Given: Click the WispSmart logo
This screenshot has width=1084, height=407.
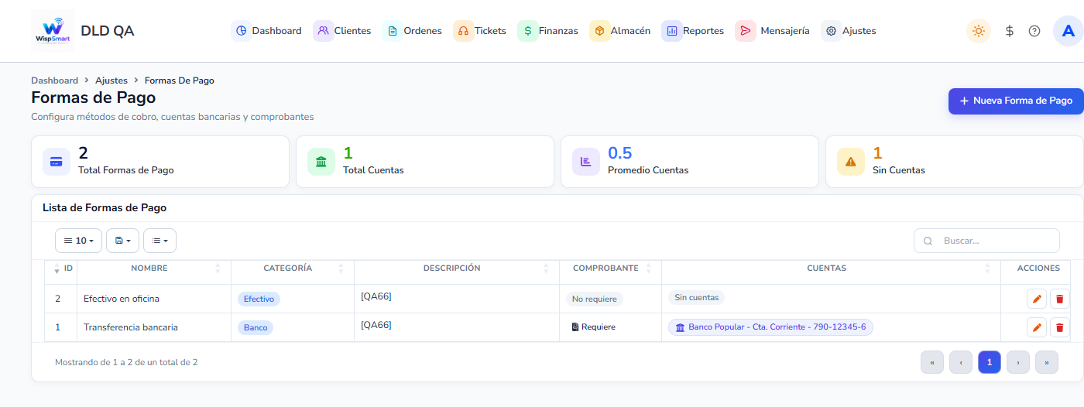Looking at the screenshot, I should [x=53, y=31].
